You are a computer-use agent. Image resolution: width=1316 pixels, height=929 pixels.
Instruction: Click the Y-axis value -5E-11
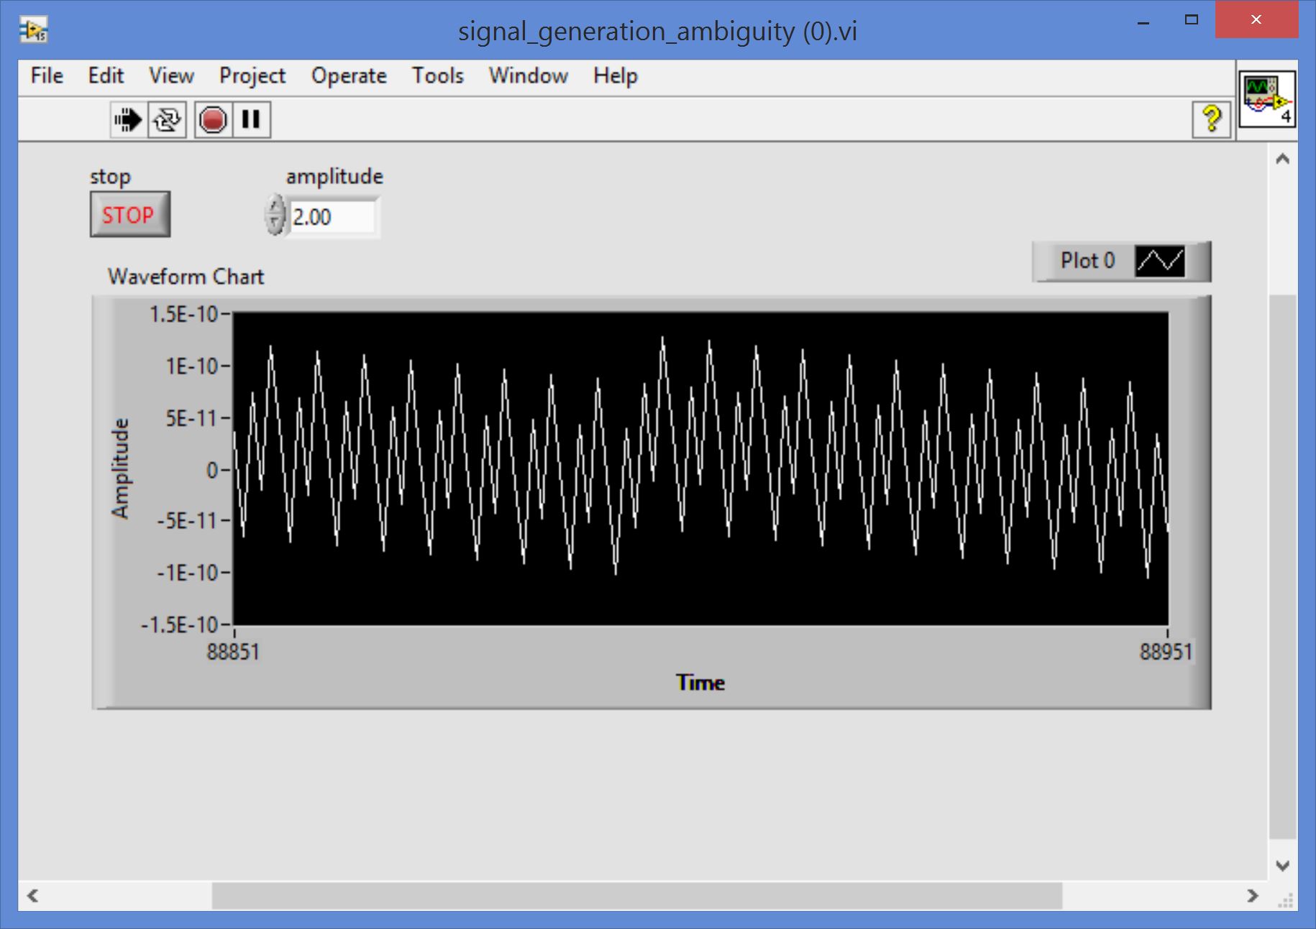(187, 520)
